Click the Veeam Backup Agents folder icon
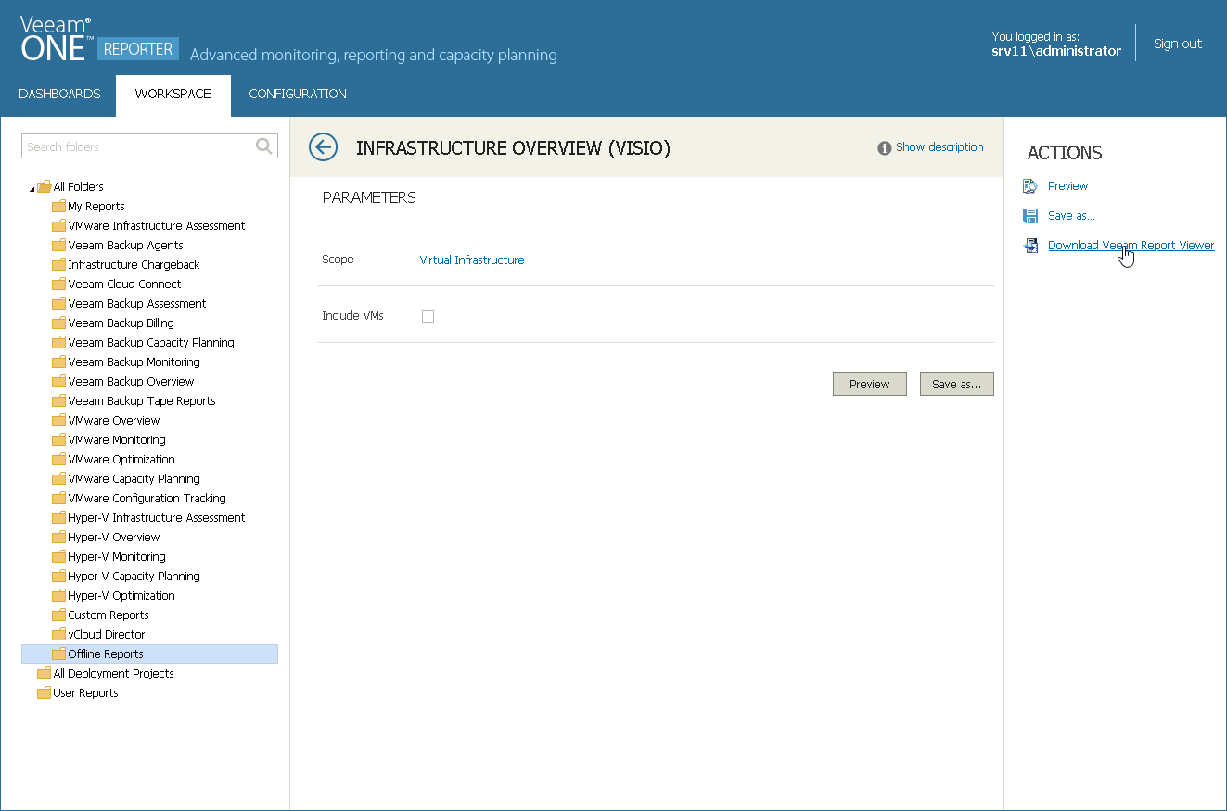 [x=58, y=245]
